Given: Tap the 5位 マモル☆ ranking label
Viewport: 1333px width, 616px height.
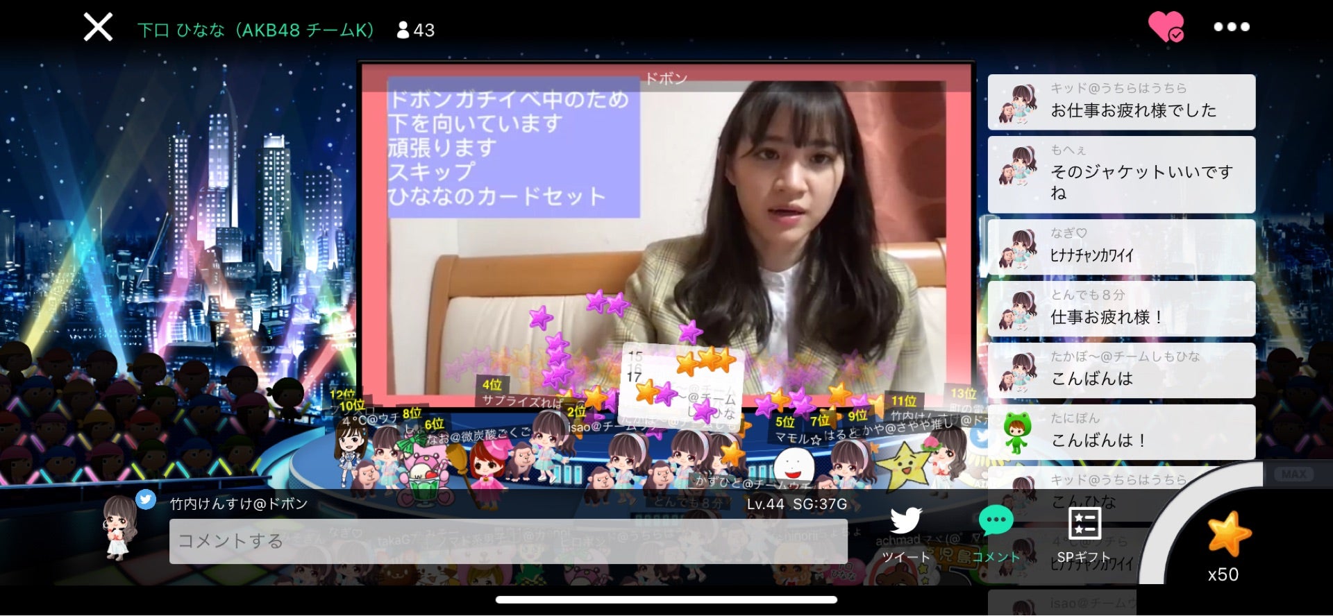Looking at the screenshot, I should pos(798,430).
